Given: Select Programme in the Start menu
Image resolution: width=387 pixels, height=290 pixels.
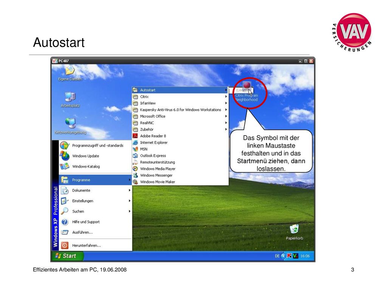Looking at the screenshot, I should coord(95,180).
